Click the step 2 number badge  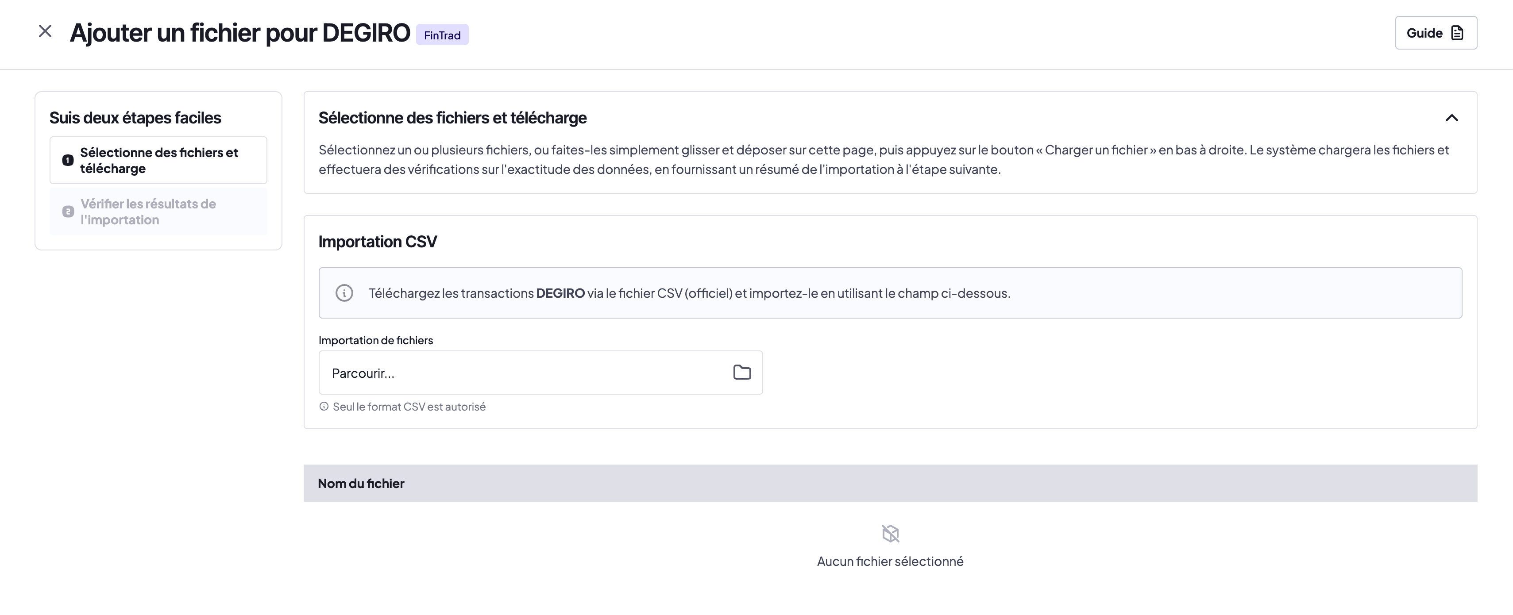click(68, 212)
